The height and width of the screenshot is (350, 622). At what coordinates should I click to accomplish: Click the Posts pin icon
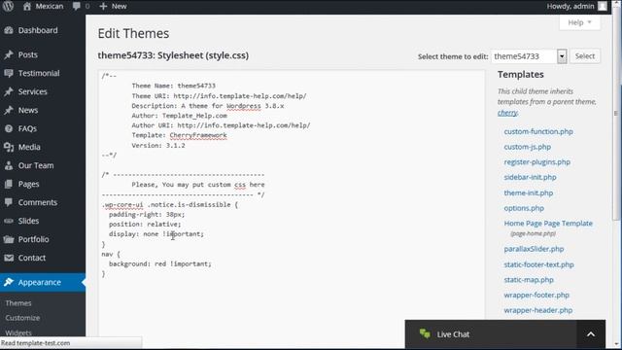tap(9, 54)
